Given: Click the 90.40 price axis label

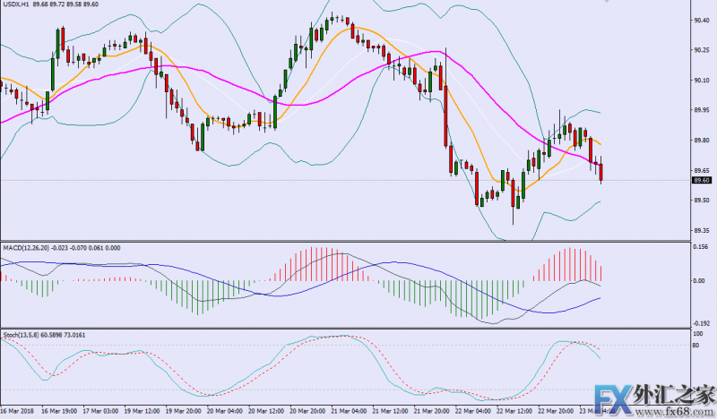Looking at the screenshot, I should click(x=702, y=20).
